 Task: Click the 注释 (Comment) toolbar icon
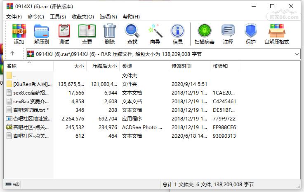pos(228,31)
